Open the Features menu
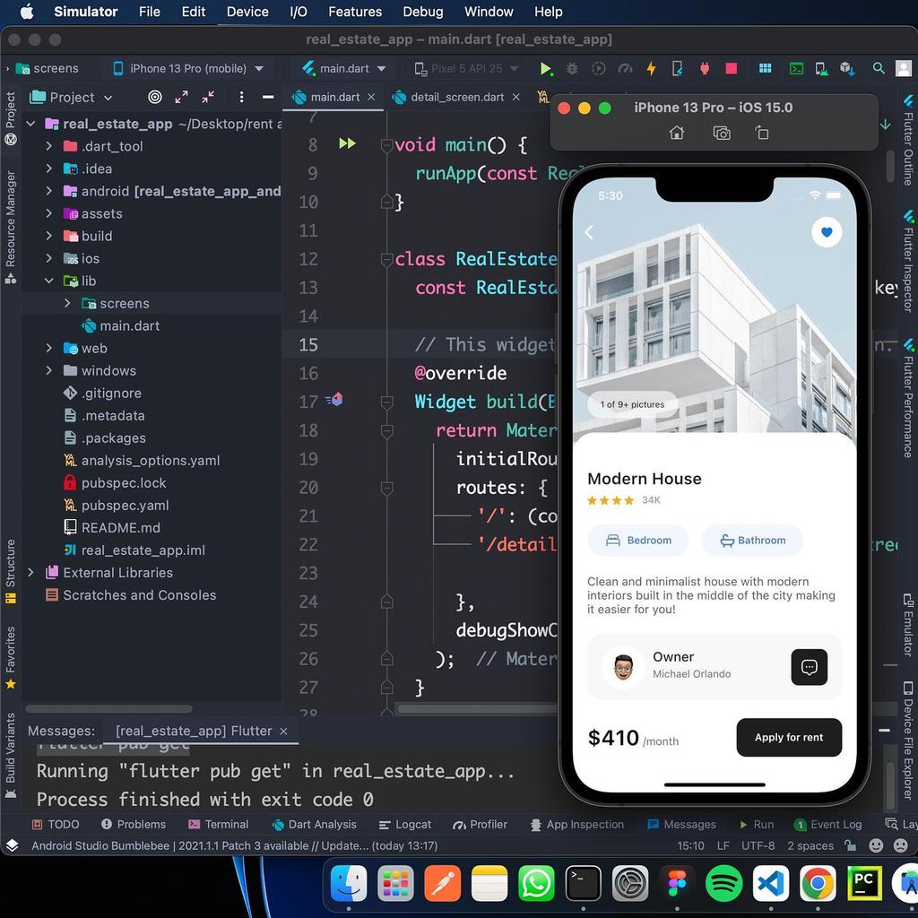The height and width of the screenshot is (918, 918). point(355,12)
